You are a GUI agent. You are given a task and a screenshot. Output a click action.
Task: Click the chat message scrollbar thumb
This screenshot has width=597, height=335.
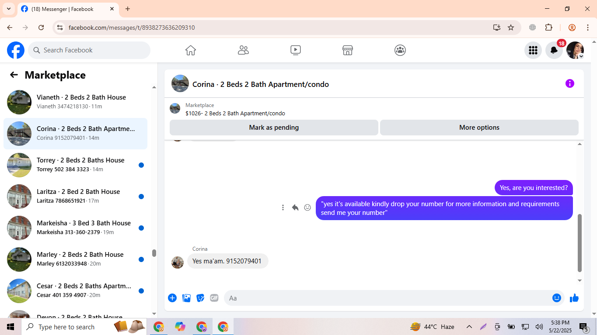pyautogui.click(x=580, y=243)
